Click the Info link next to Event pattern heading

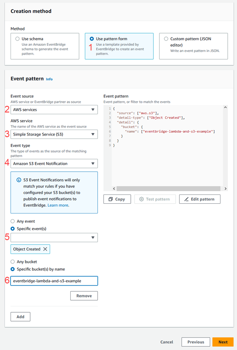tap(49, 79)
